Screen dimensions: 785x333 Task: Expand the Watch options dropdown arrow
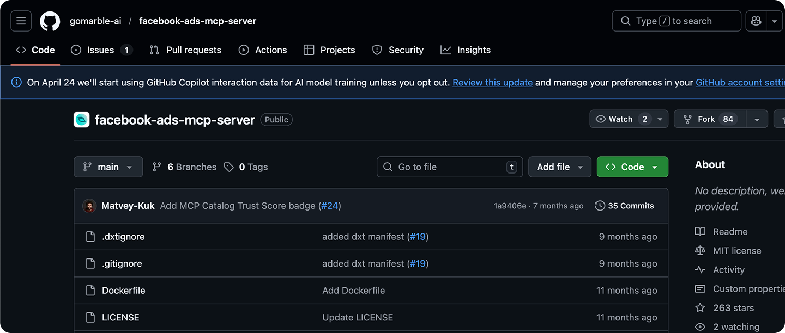pyautogui.click(x=660, y=119)
